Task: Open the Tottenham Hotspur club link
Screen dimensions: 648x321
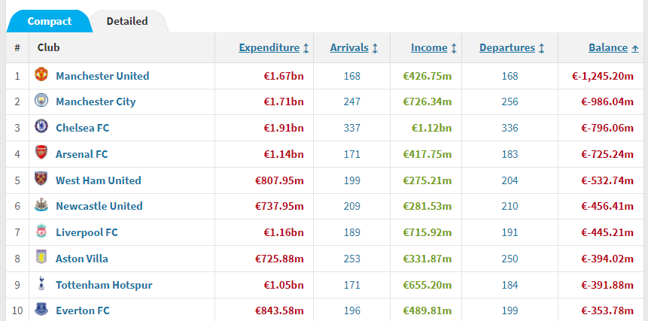Action: pyautogui.click(x=104, y=285)
